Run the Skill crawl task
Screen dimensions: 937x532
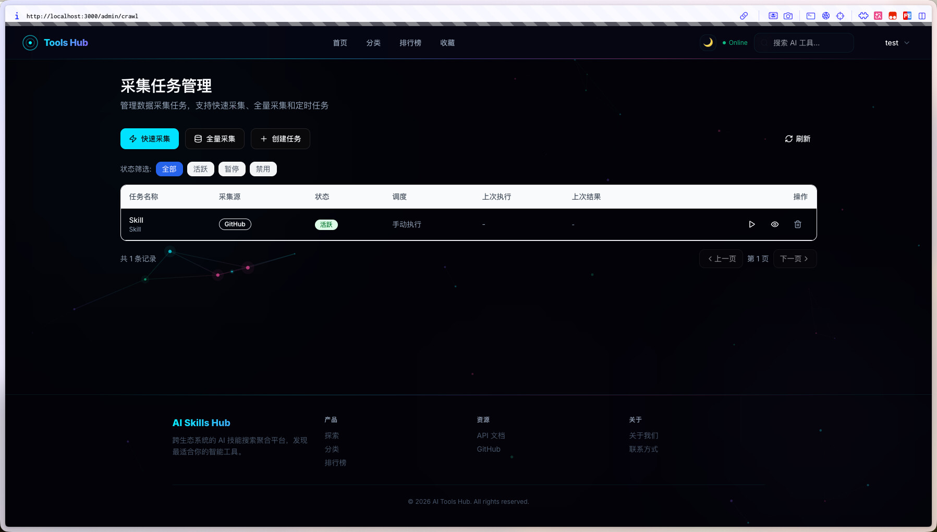point(751,224)
